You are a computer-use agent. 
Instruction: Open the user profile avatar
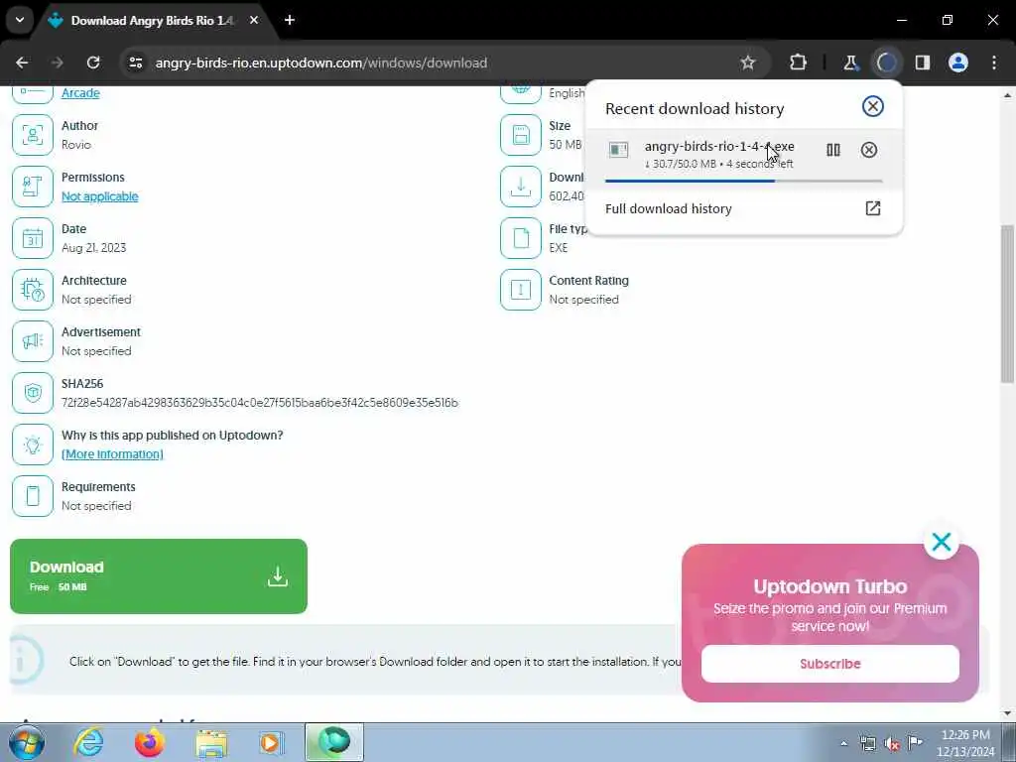tap(958, 63)
